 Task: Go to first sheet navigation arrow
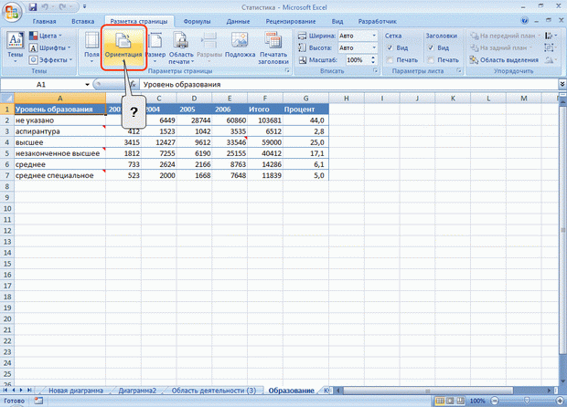tap(5, 390)
